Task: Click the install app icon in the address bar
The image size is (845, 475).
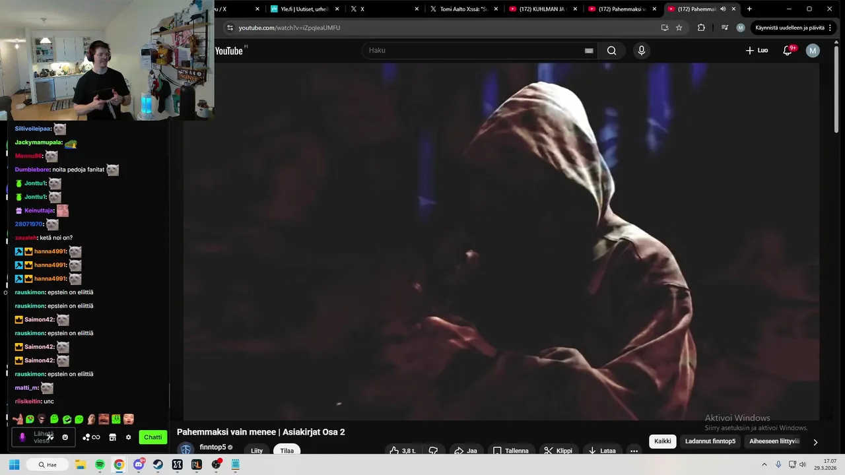Action: point(664,28)
